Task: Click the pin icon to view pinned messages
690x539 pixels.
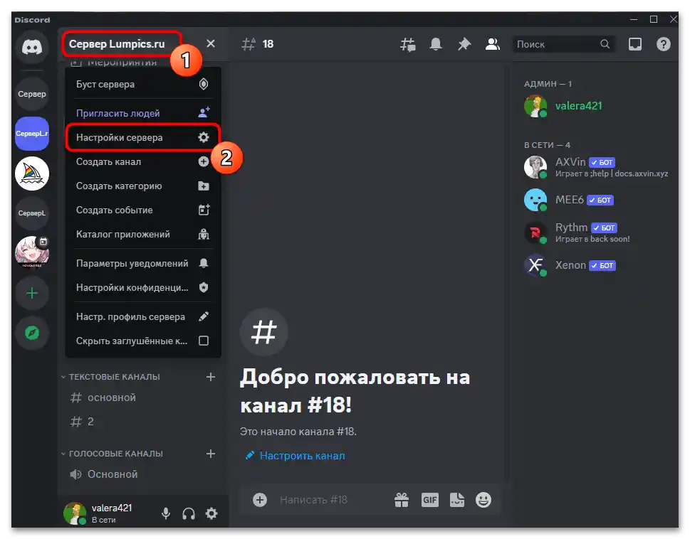Action: (x=464, y=43)
